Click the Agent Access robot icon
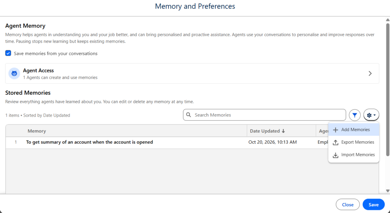The height and width of the screenshot is (213, 390). click(x=14, y=74)
